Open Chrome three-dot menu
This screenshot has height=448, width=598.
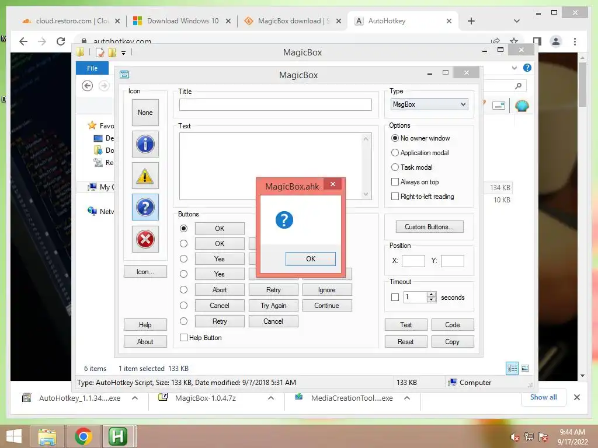click(x=575, y=41)
